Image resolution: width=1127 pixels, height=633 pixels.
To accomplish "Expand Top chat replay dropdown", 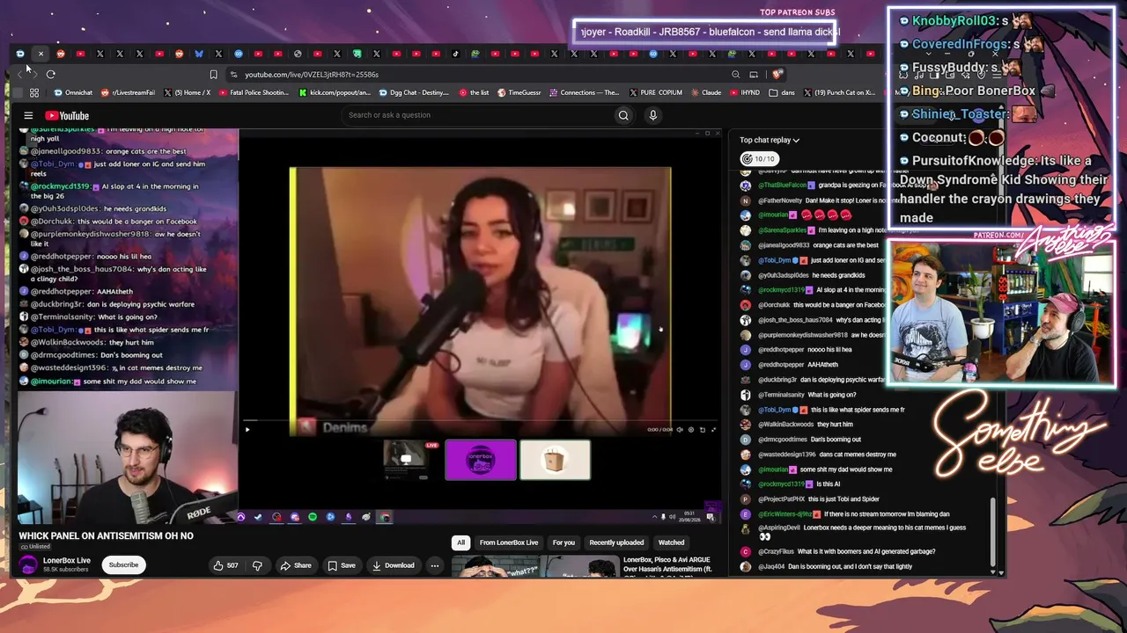I will click(x=770, y=140).
